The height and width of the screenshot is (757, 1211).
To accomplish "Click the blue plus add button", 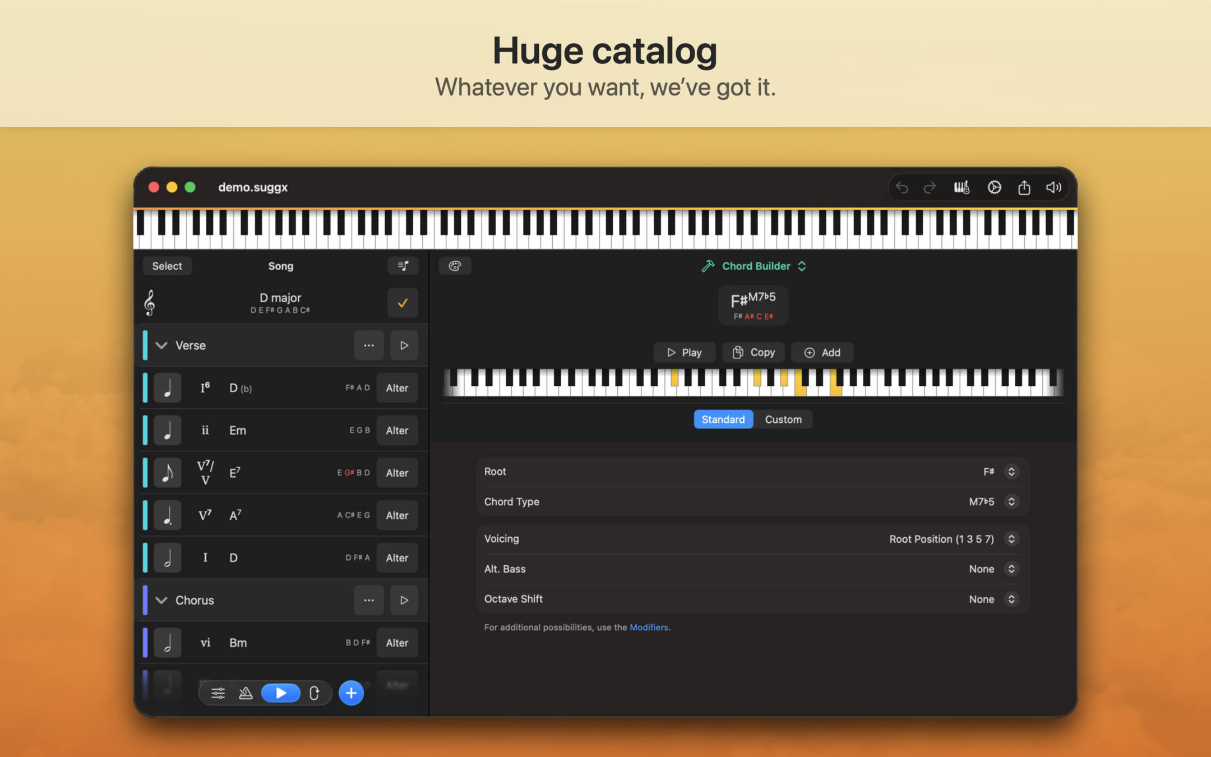I will pos(351,694).
